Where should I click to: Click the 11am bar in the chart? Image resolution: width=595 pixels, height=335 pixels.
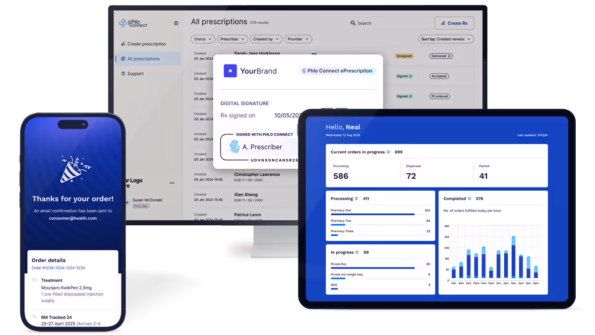tap(483, 262)
